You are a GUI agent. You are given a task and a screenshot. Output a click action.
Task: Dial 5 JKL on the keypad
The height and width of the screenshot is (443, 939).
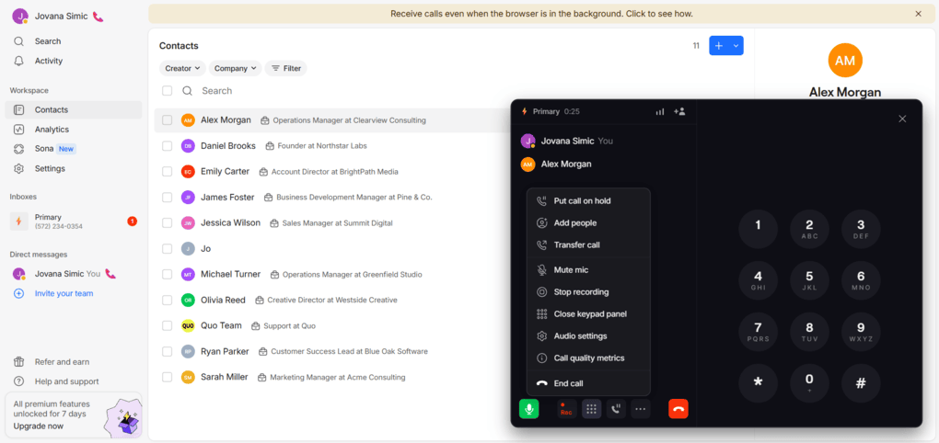pyautogui.click(x=809, y=280)
